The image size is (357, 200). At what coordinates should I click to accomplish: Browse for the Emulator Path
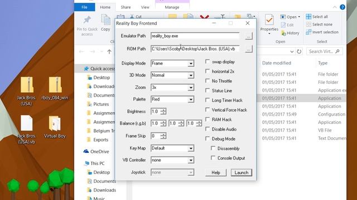[249, 36]
